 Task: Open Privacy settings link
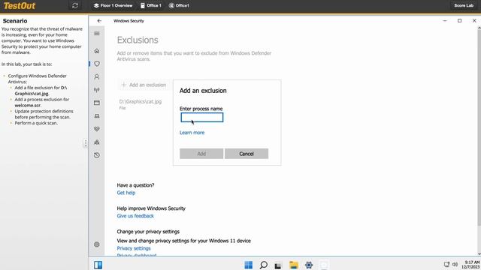tap(134, 248)
